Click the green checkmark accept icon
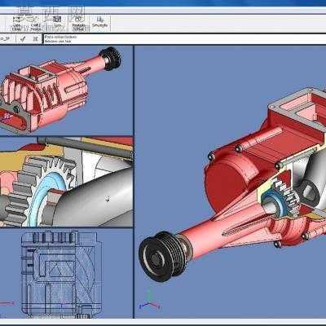326x326 pixels. [23, 38]
